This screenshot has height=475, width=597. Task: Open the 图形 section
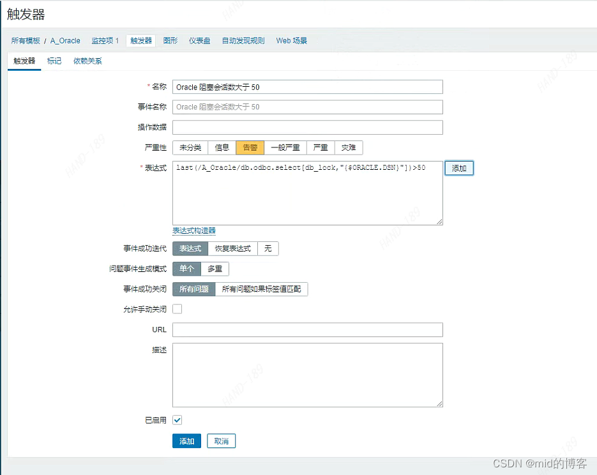[170, 41]
